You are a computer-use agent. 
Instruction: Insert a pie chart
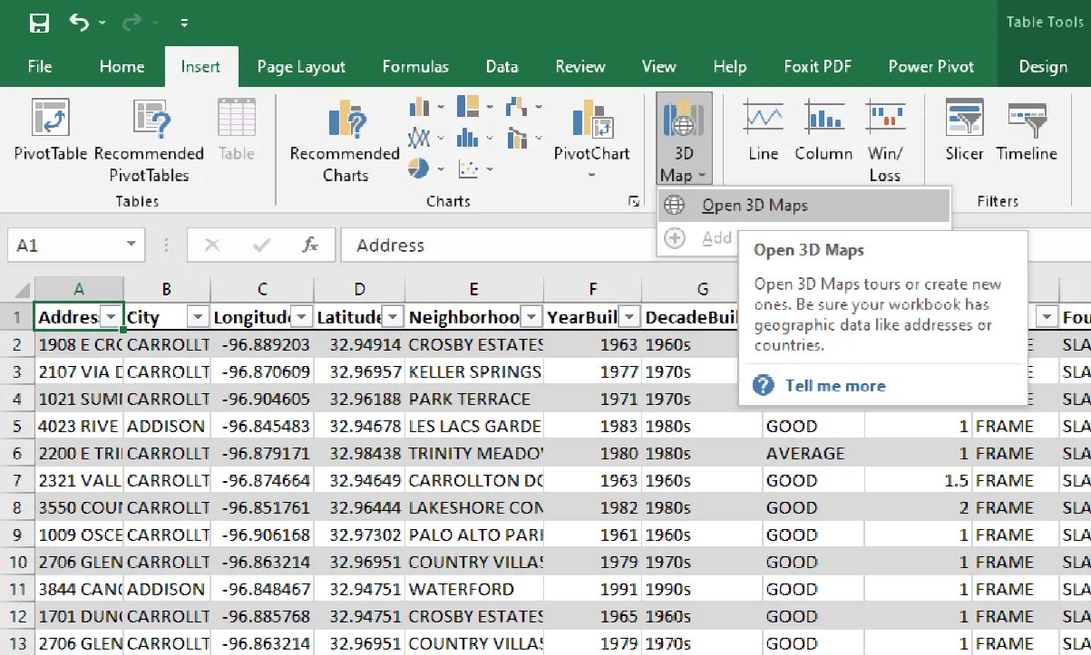click(418, 167)
